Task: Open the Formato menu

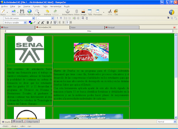Action: coord(36,6)
